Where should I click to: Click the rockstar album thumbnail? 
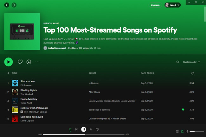tap(15, 110)
